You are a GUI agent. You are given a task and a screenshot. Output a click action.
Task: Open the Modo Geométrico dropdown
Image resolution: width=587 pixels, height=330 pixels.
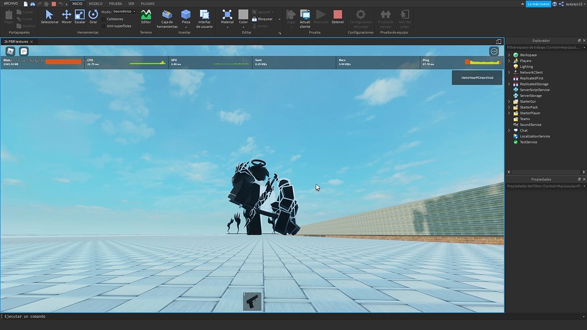[124, 11]
